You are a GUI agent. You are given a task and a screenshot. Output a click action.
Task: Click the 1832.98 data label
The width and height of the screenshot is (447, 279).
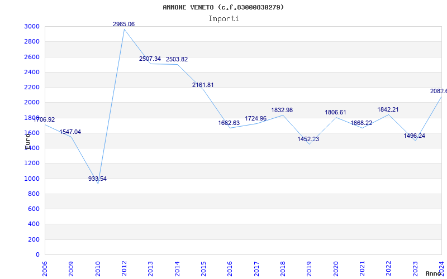[x=282, y=110]
